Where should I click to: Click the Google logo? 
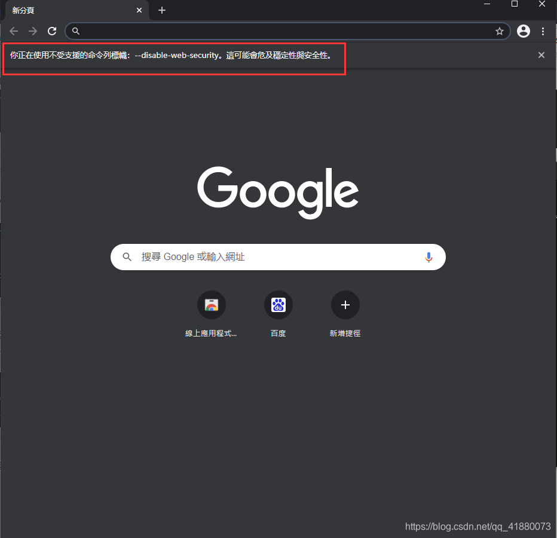pyautogui.click(x=278, y=192)
